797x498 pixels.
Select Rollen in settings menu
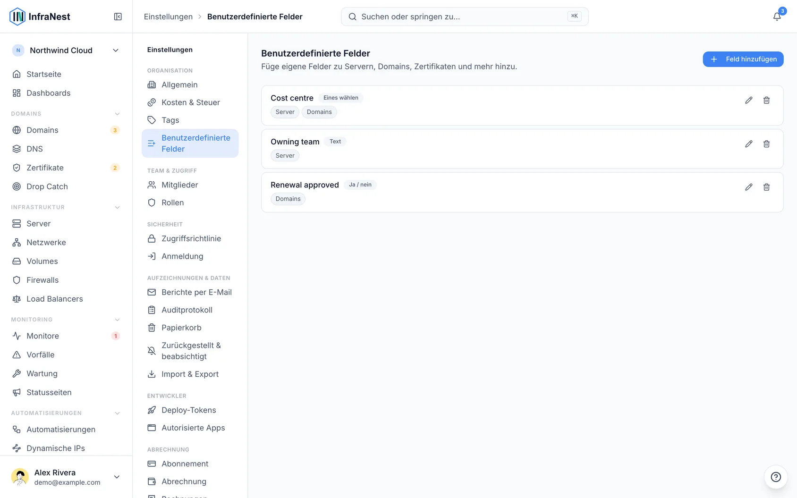[x=190, y=203]
